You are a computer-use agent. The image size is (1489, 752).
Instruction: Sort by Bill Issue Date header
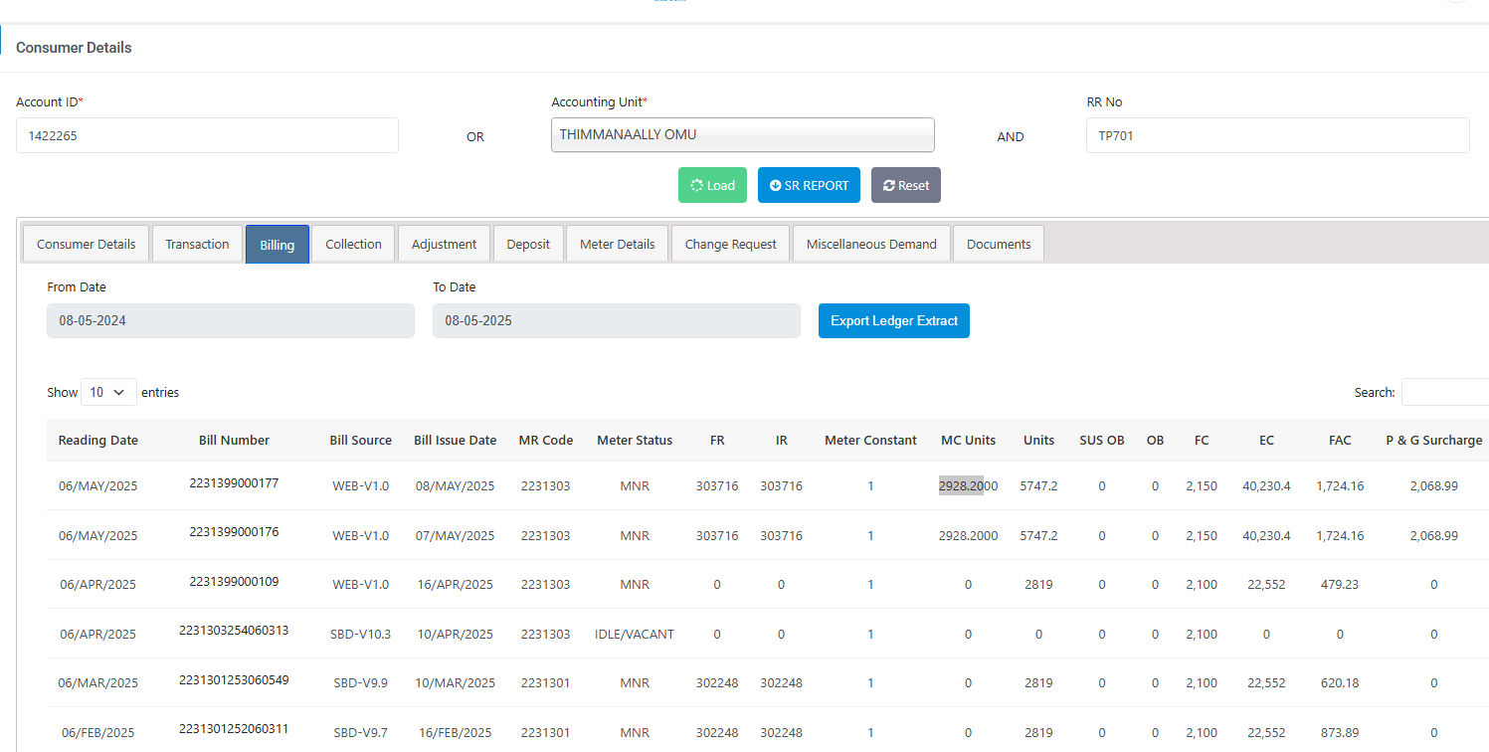click(x=456, y=440)
